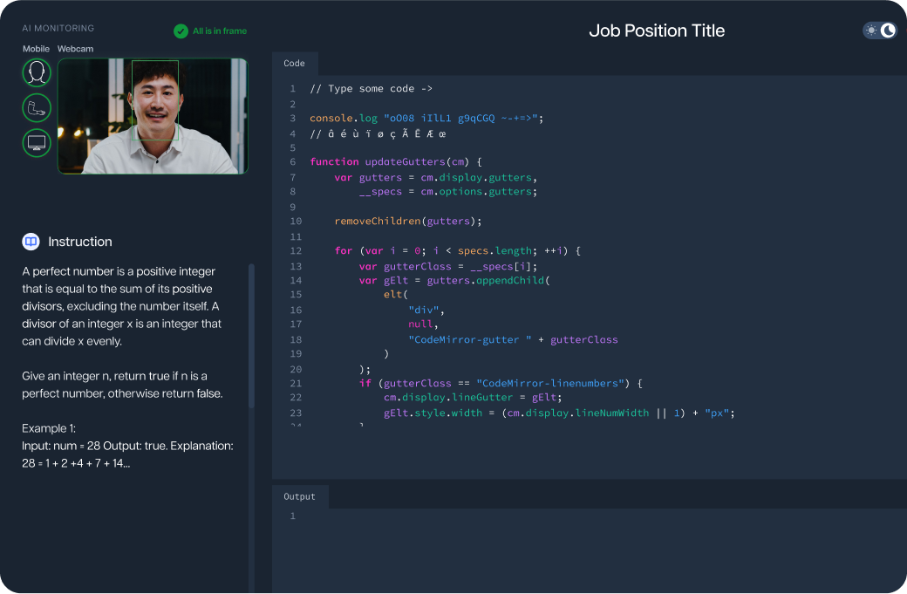Click the webcam video feed preview
Screen dimensions: 907x594
153,116
